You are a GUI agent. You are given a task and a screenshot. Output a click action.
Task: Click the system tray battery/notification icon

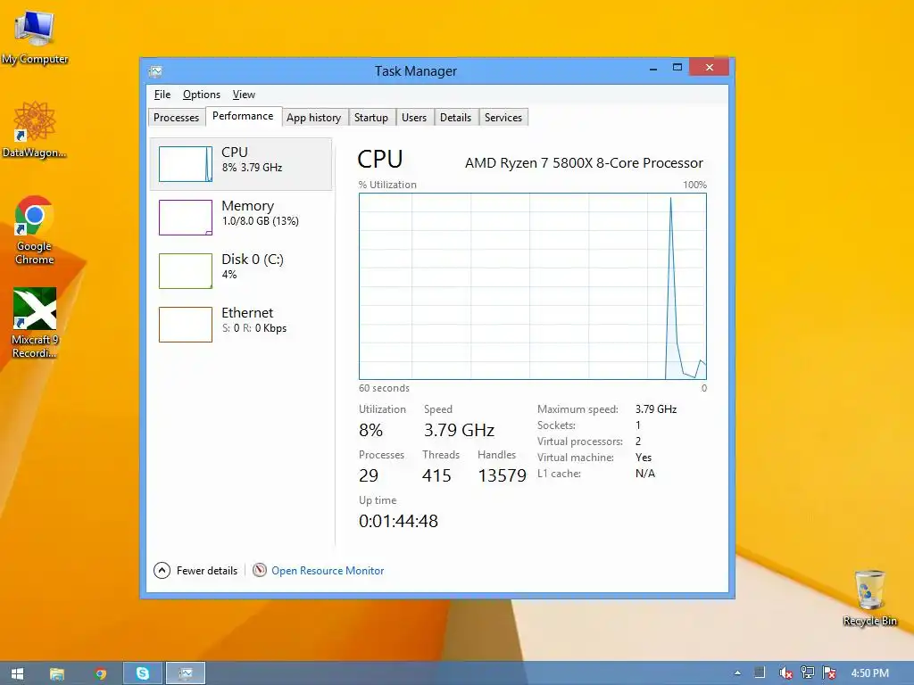760,673
